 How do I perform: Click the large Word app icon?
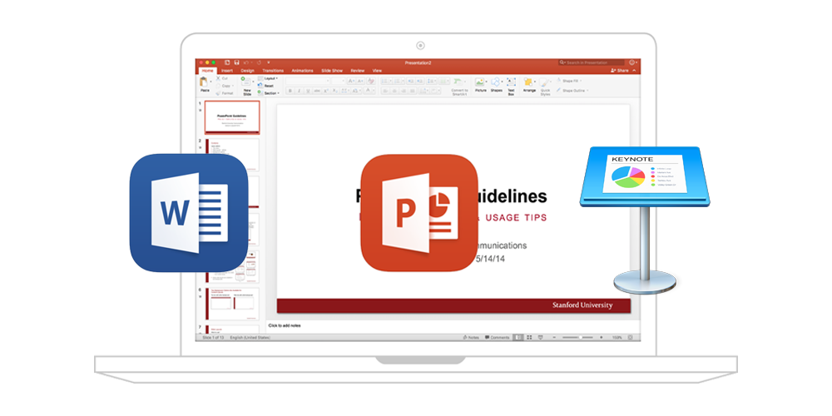click(189, 213)
